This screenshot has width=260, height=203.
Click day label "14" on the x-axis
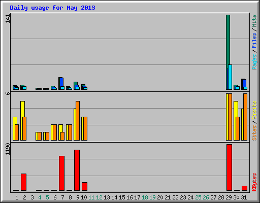[x=114, y=197]
